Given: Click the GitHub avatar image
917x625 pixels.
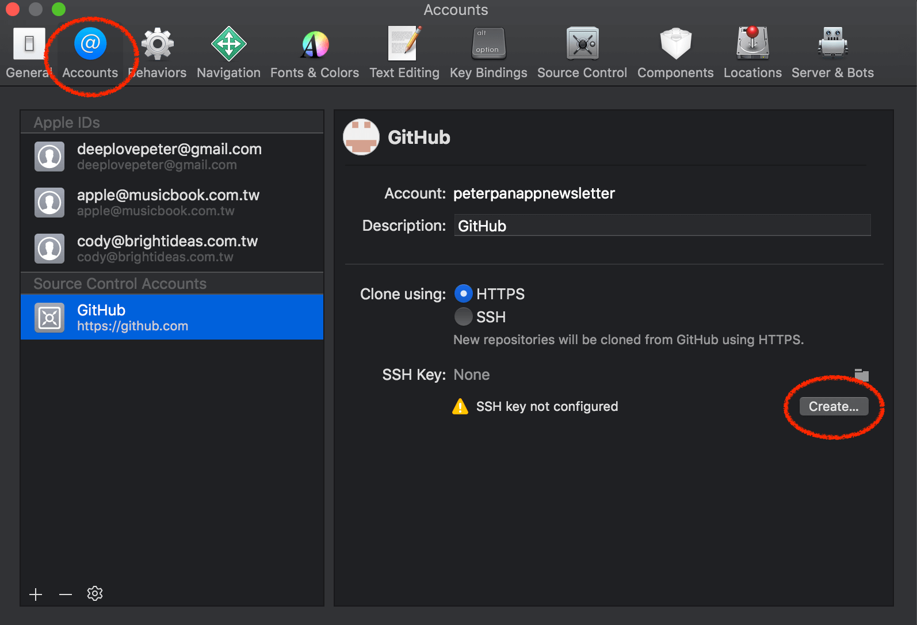Looking at the screenshot, I should pos(361,137).
